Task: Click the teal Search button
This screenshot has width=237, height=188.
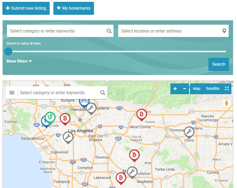Action: click(219, 64)
